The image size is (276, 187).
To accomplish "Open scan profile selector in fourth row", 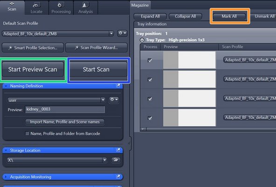I will [249, 117].
